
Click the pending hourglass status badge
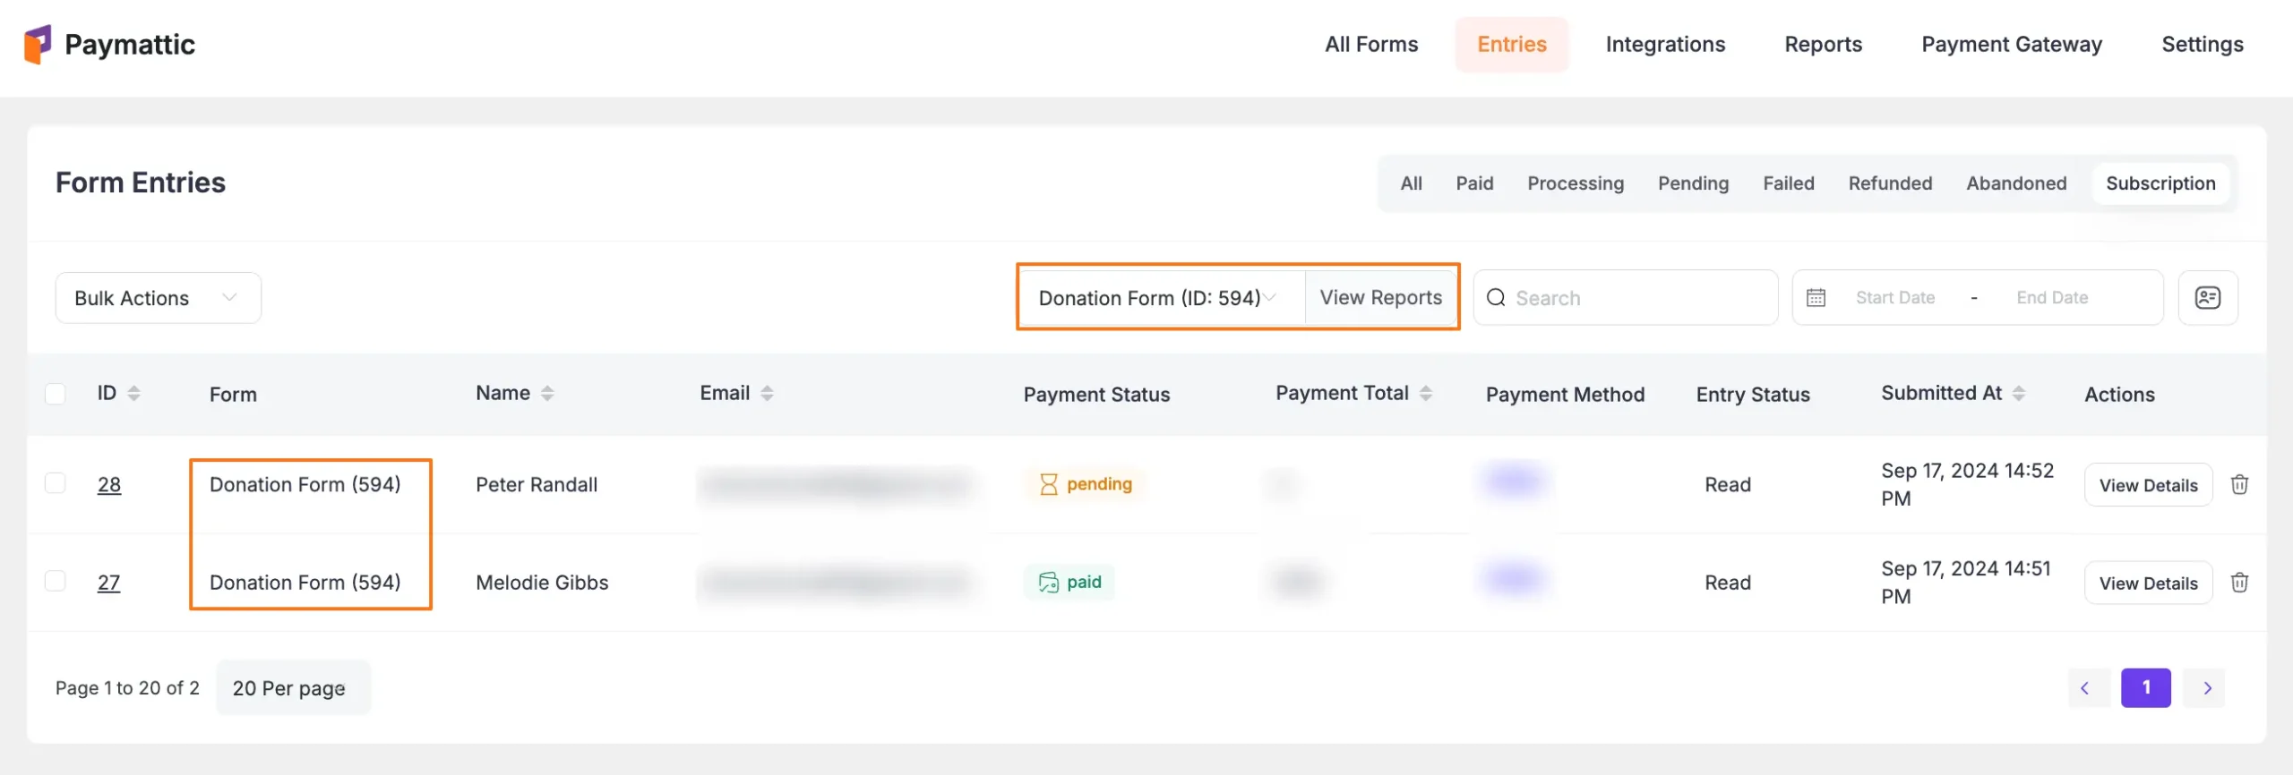click(x=1085, y=484)
